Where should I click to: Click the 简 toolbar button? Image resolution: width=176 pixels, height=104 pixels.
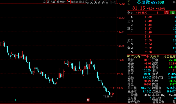[x=48, y=2]
